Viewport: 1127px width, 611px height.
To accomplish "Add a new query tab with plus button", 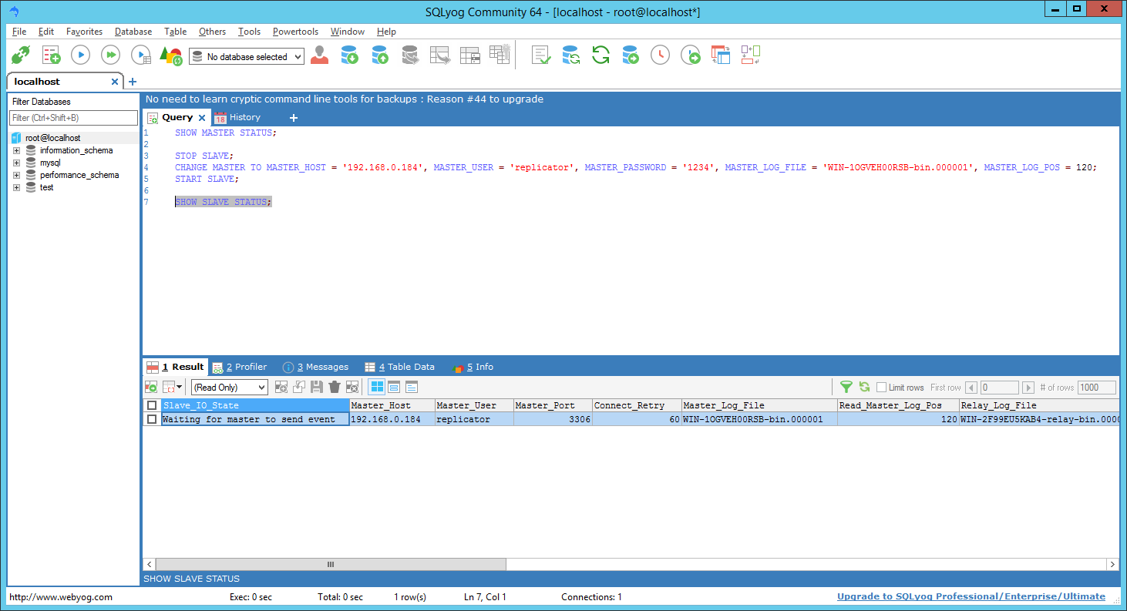I will point(293,118).
